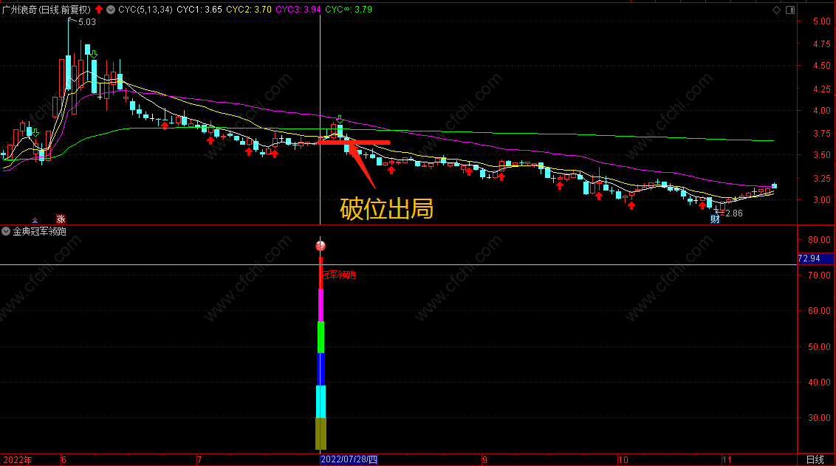Click the last cyan candle at the chart's right end
Image resolution: width=836 pixels, height=466 pixels.
(x=774, y=185)
